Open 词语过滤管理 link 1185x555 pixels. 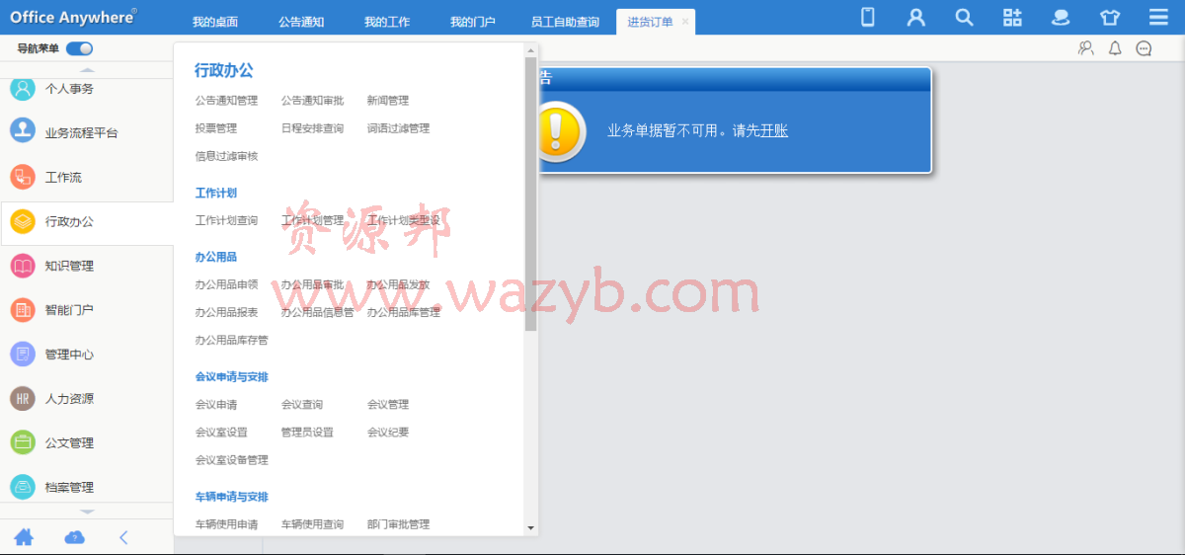(x=398, y=128)
